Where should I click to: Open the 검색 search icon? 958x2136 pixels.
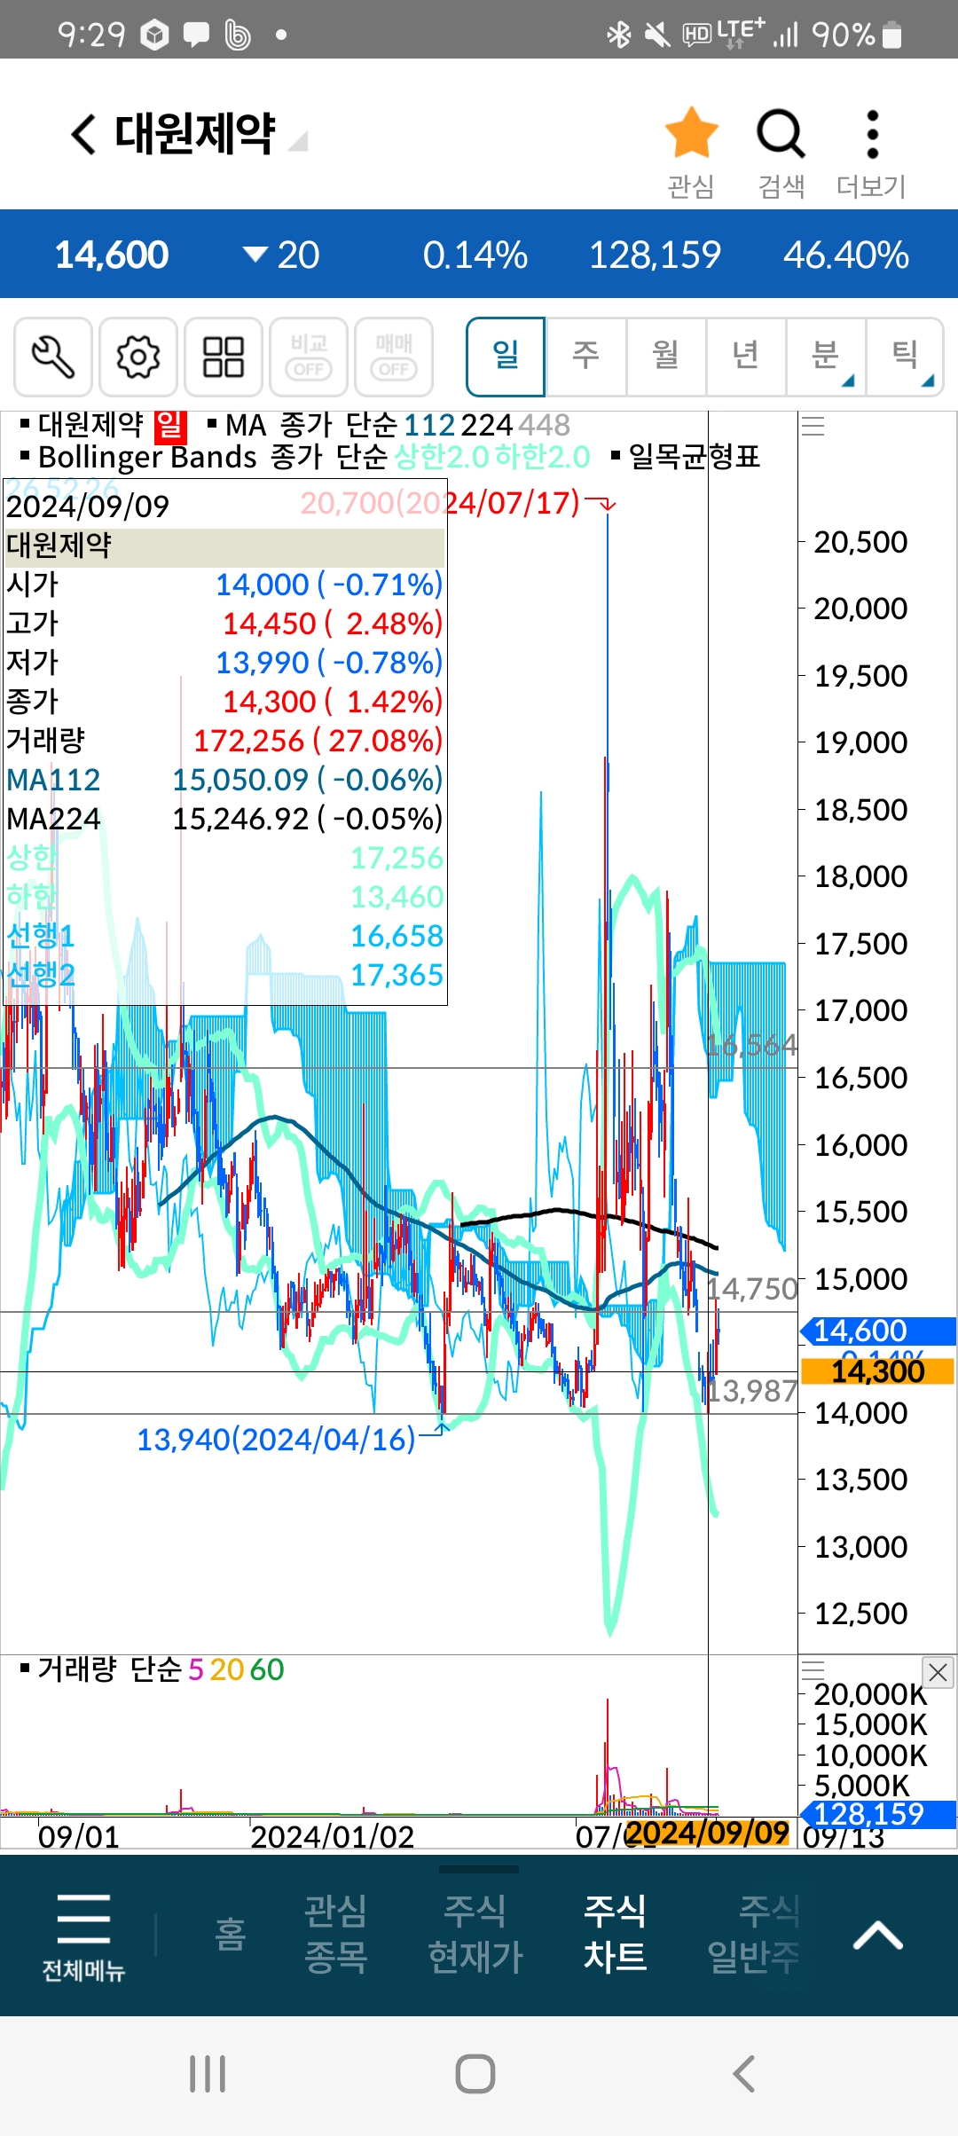tap(781, 153)
